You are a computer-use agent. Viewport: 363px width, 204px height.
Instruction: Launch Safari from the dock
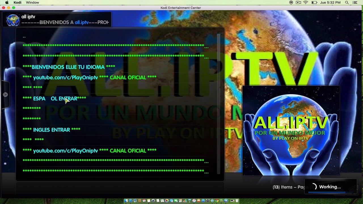click(130, 201)
